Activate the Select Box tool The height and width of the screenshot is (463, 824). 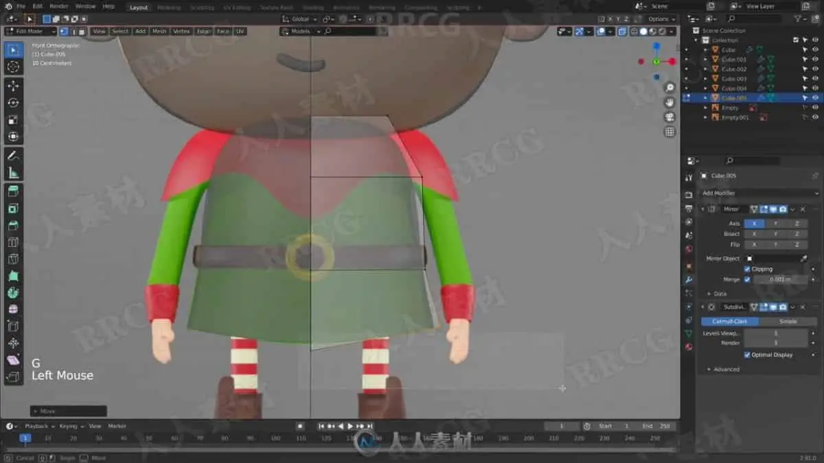pyautogui.click(x=13, y=49)
